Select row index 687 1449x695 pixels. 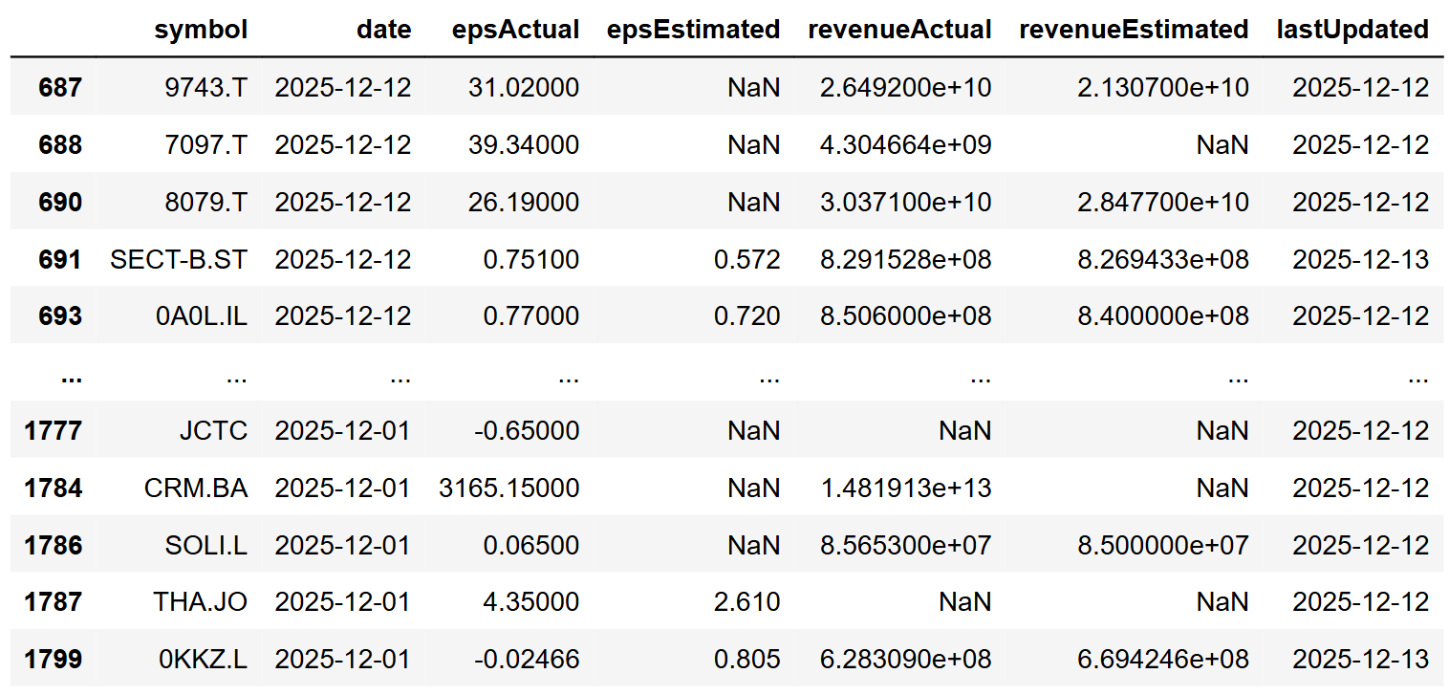(60, 88)
